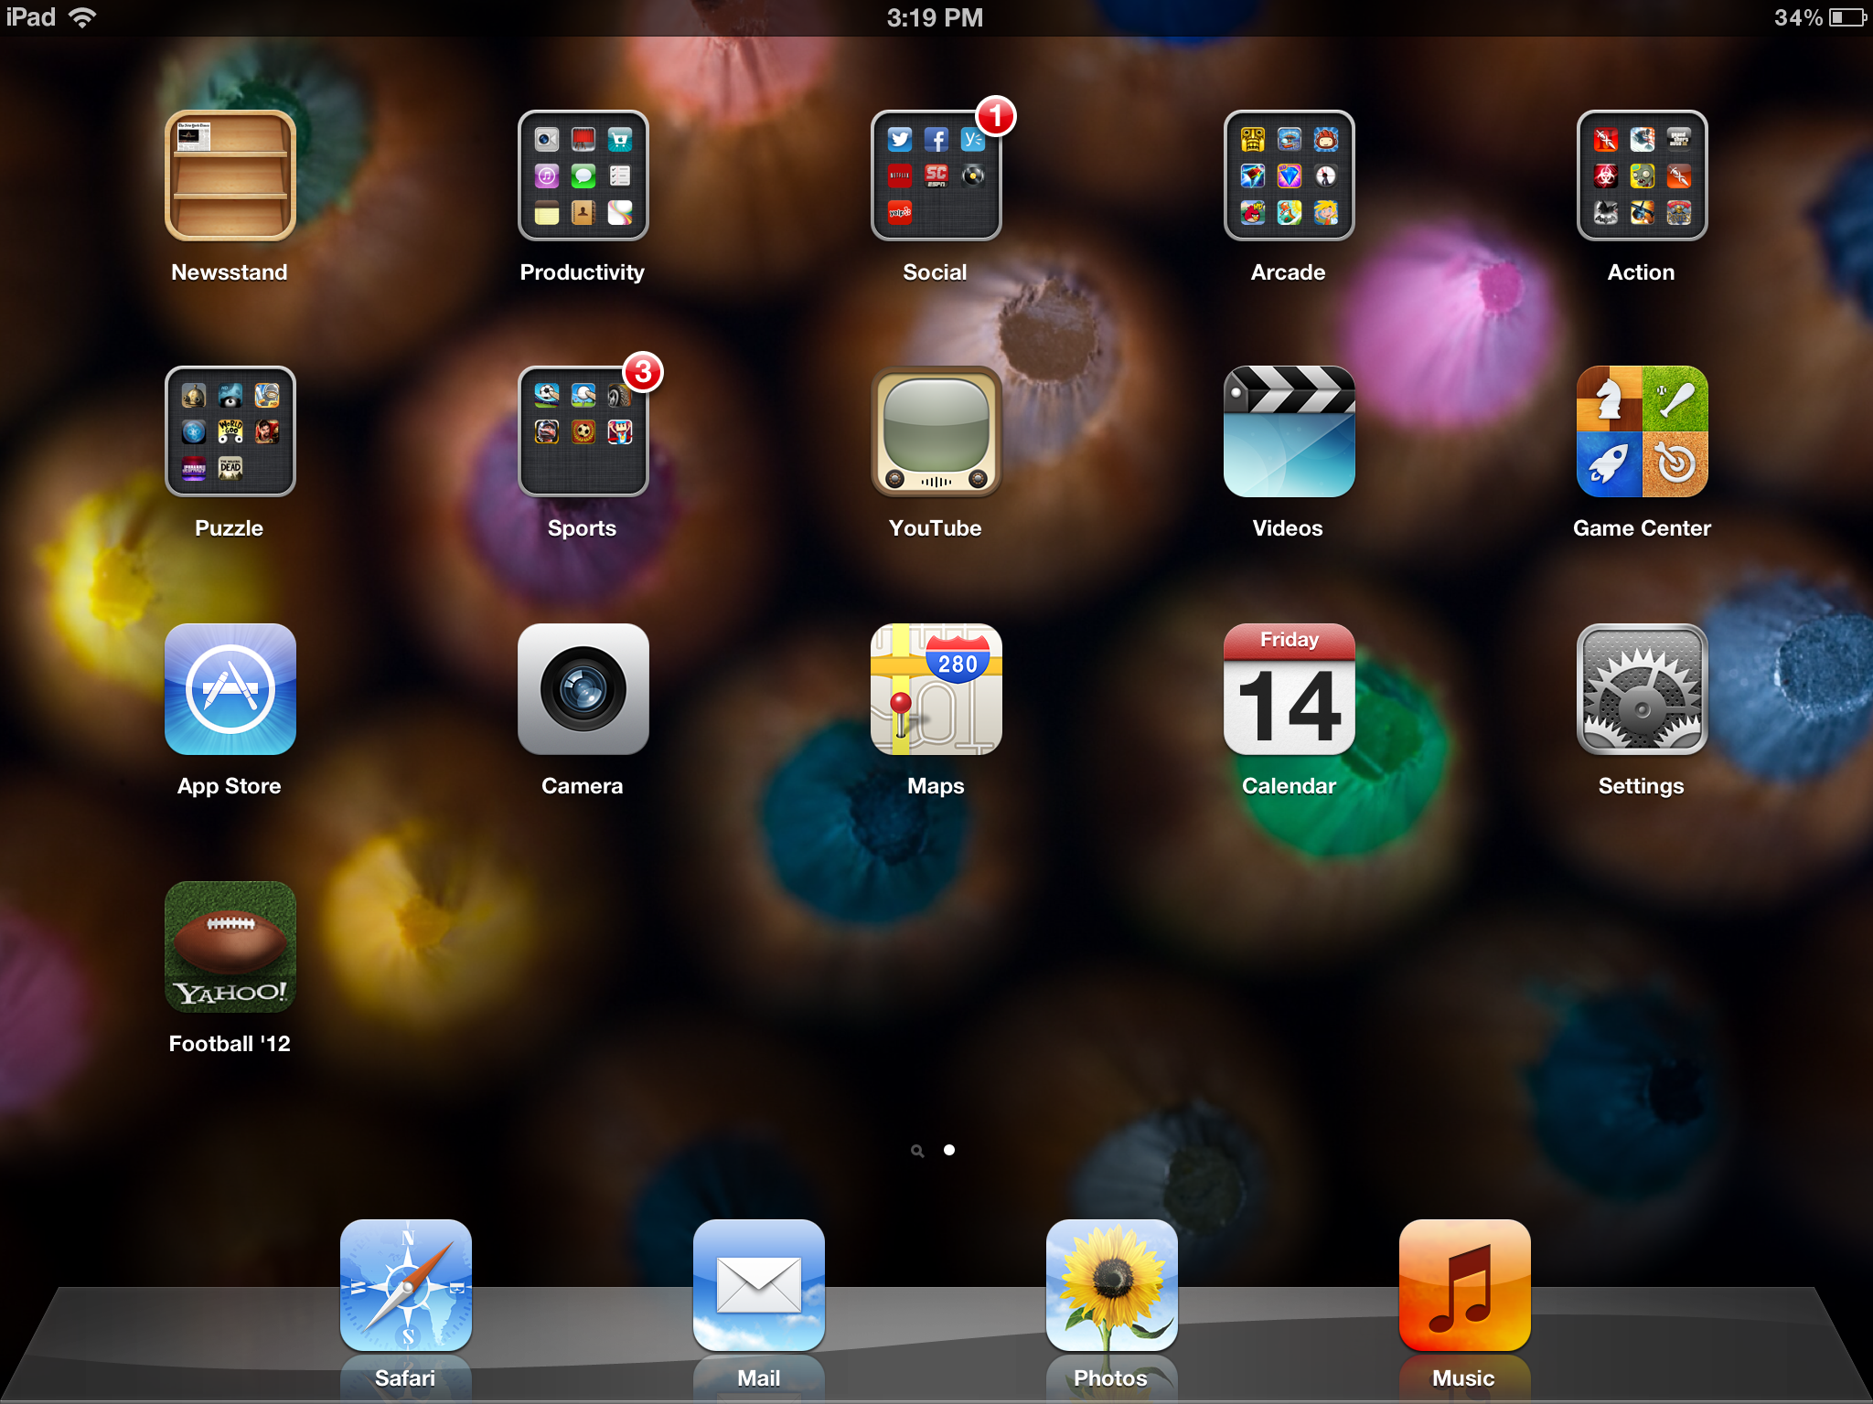Tap the current home page dot
1873x1404 pixels.
pos(949,1150)
